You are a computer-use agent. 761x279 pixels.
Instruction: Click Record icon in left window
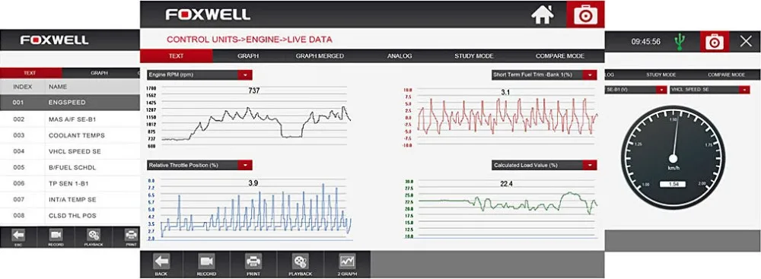(56, 238)
